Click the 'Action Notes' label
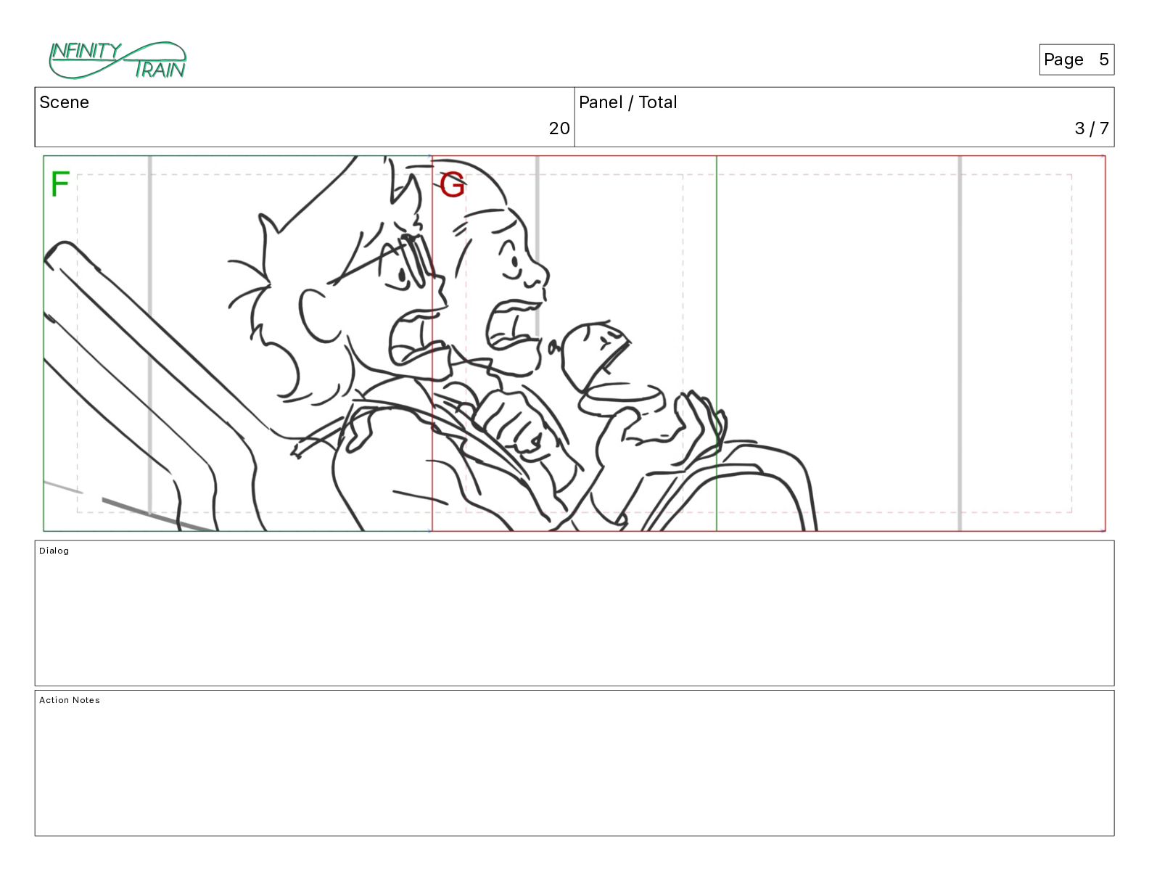The image size is (1149, 888). (x=70, y=700)
